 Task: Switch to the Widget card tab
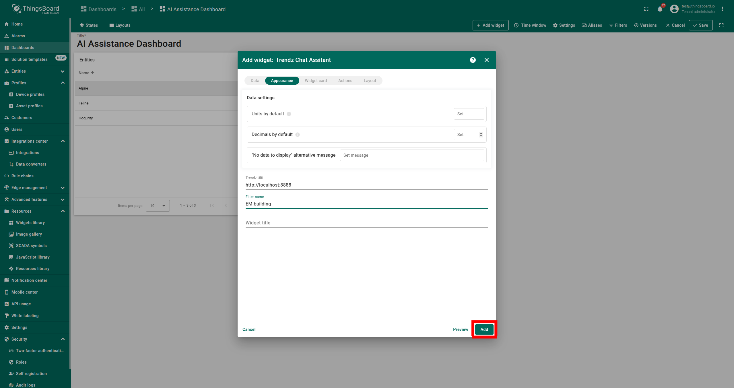tap(316, 81)
